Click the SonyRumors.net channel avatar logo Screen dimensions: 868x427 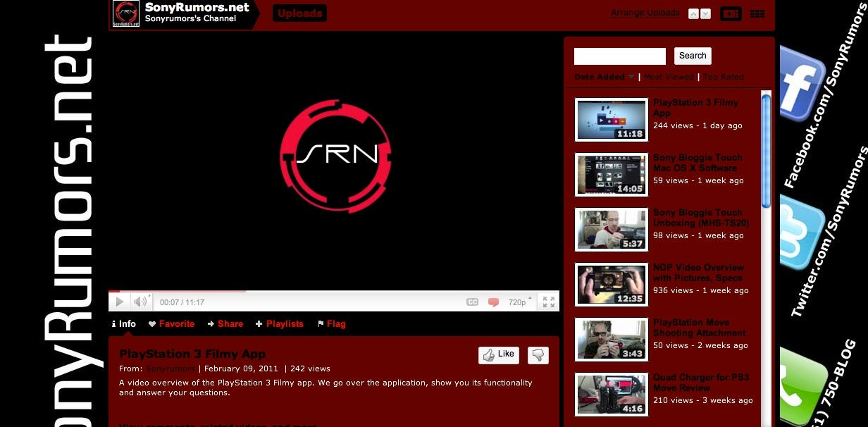(x=126, y=14)
